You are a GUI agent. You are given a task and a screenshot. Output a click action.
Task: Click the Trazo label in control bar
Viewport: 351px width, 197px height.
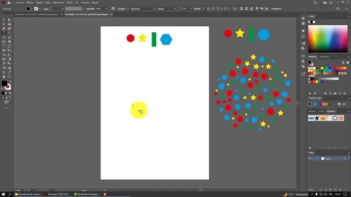click(x=46, y=9)
